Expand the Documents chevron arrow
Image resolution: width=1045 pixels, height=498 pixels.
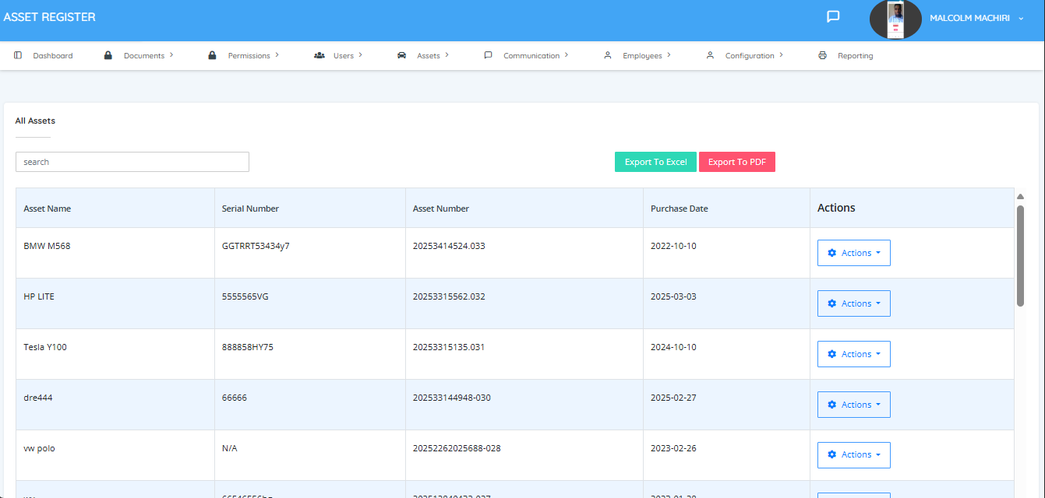pyautogui.click(x=171, y=55)
